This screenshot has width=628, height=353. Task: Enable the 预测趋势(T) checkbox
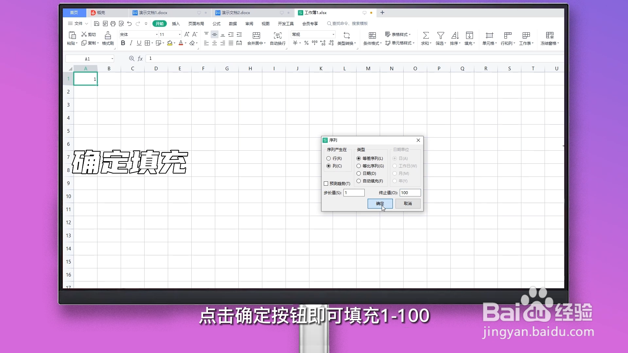pos(326,183)
